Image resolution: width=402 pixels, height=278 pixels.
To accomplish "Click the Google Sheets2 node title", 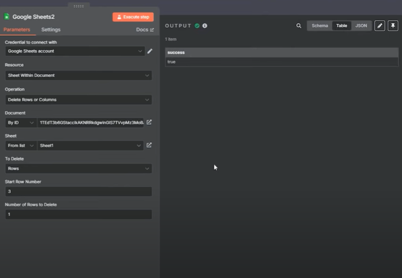I will (34, 17).
